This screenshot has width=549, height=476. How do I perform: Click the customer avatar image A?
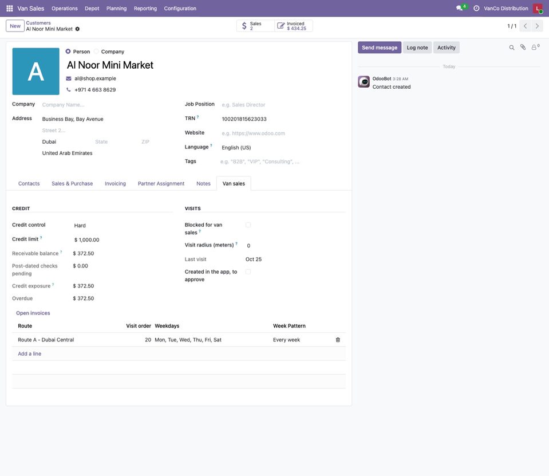35,72
